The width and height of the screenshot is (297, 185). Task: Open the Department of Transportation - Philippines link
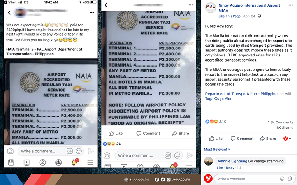tap(242, 94)
